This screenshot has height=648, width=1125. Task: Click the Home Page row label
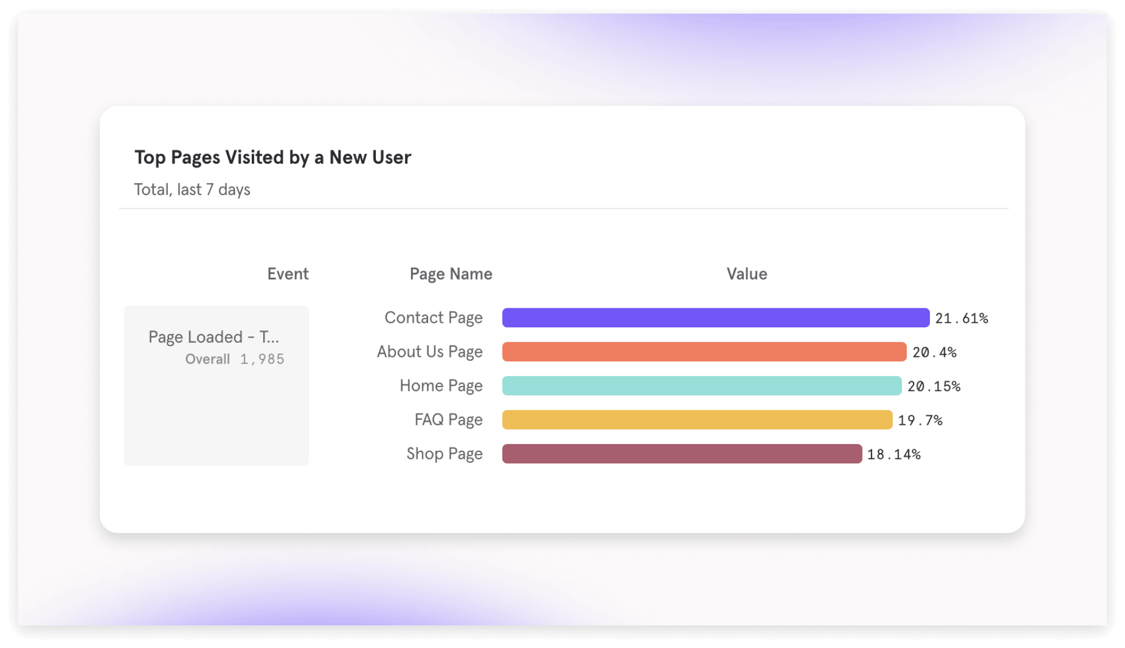[x=441, y=386]
